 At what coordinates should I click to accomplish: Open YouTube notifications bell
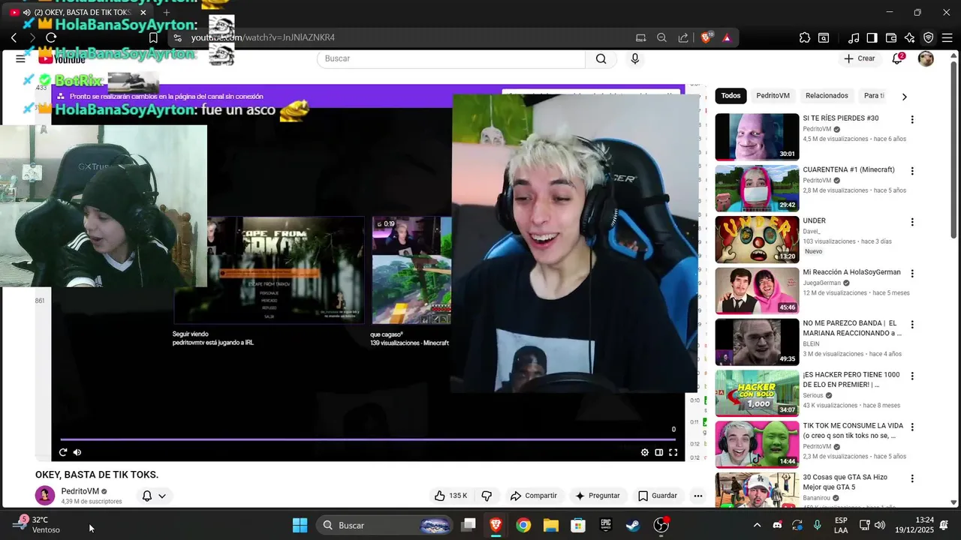pos(897,58)
